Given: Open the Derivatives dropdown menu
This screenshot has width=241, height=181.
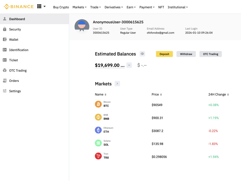Looking at the screenshot, I should [x=114, y=7].
